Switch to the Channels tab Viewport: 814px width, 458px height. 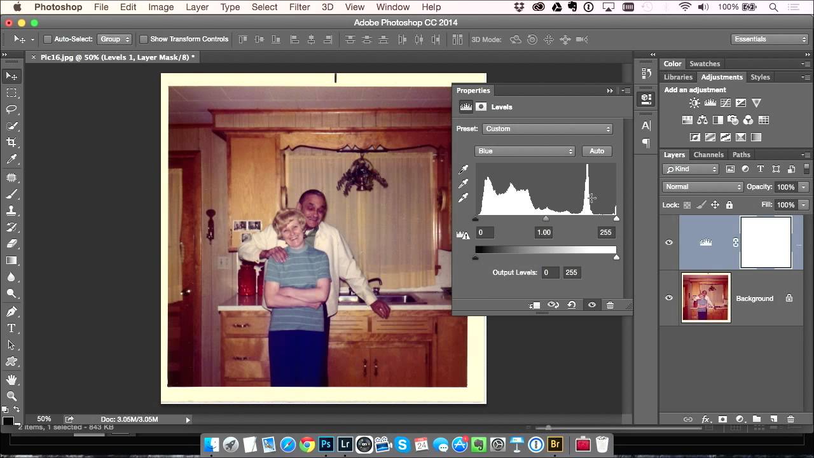(x=708, y=155)
